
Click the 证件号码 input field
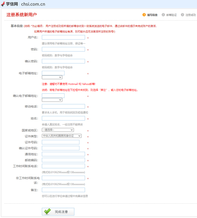click(61, 142)
